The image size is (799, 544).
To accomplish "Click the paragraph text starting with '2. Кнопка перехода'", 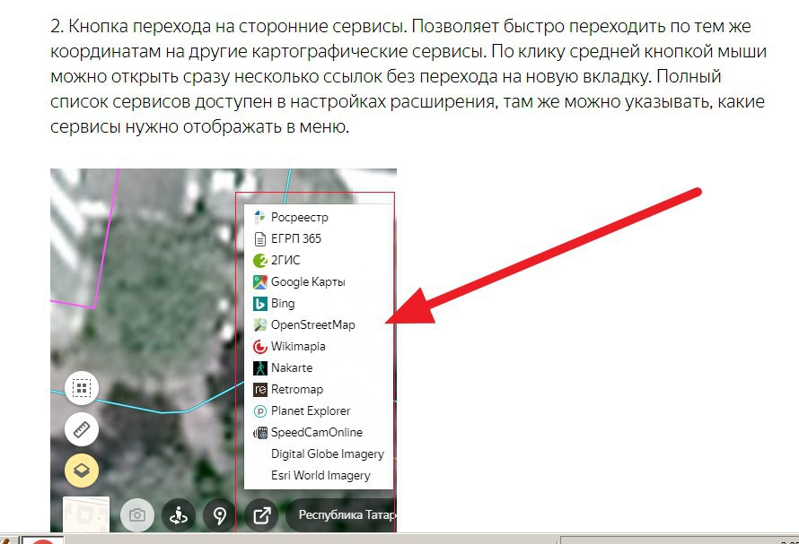I will click(408, 76).
